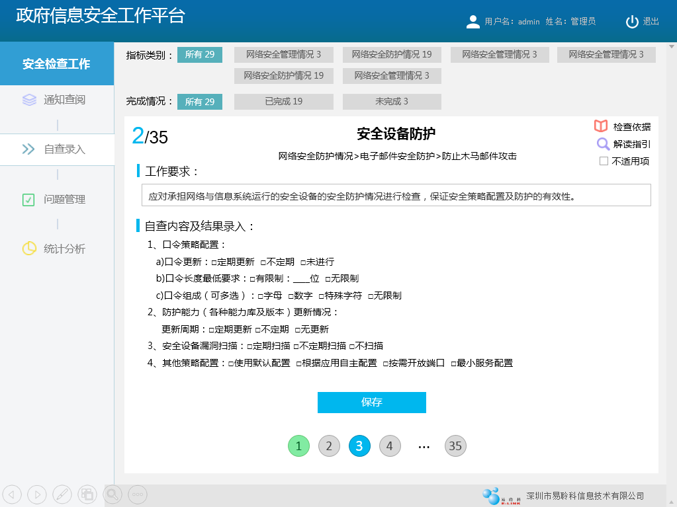Open 检查依据 book icon
Image resolution: width=677 pixels, height=507 pixels.
coord(601,127)
